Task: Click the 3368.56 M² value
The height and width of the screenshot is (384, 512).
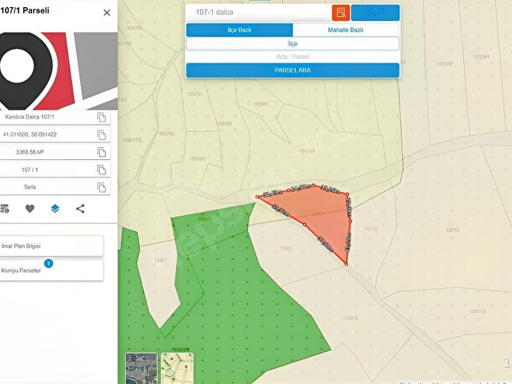Action: pyautogui.click(x=30, y=152)
